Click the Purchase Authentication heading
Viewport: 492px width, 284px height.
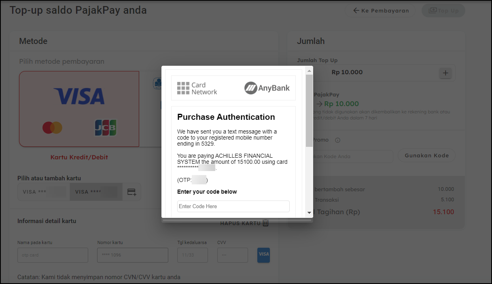pyautogui.click(x=226, y=117)
